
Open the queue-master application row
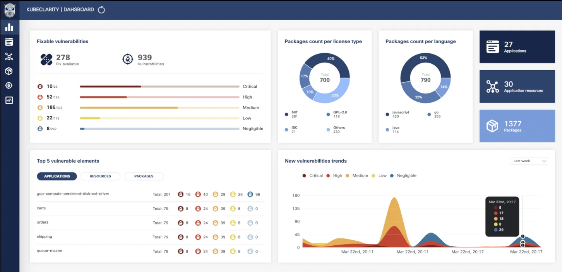(x=150, y=252)
